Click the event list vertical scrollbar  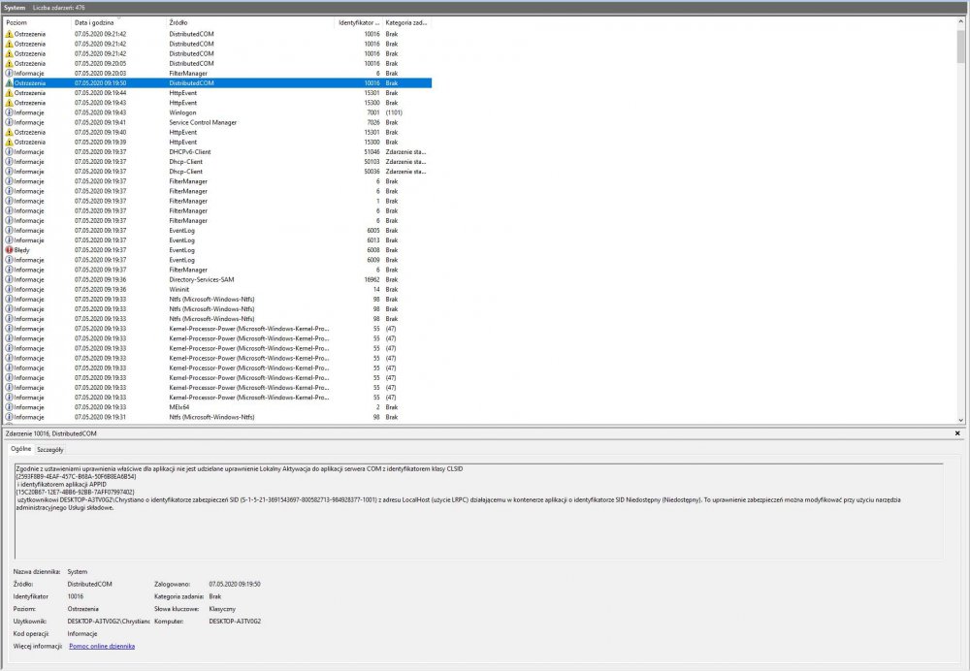point(961,242)
